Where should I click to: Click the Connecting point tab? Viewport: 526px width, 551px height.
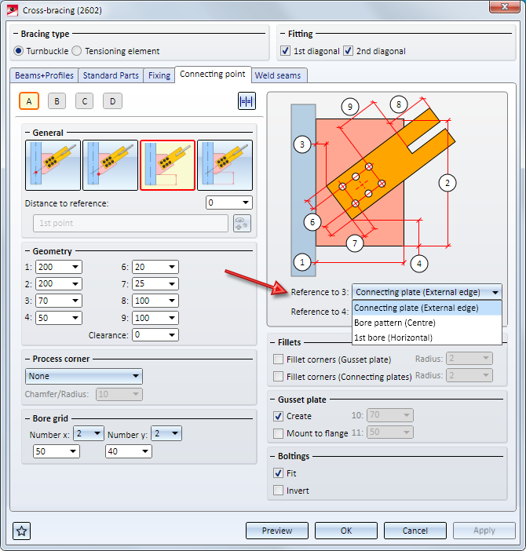point(213,74)
